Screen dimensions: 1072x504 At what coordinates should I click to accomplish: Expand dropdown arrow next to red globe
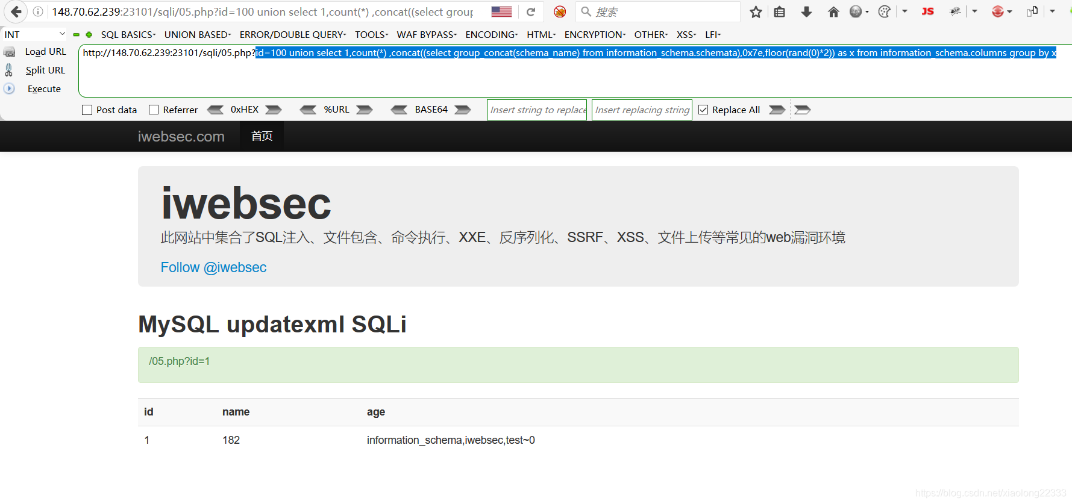pos(1009,11)
